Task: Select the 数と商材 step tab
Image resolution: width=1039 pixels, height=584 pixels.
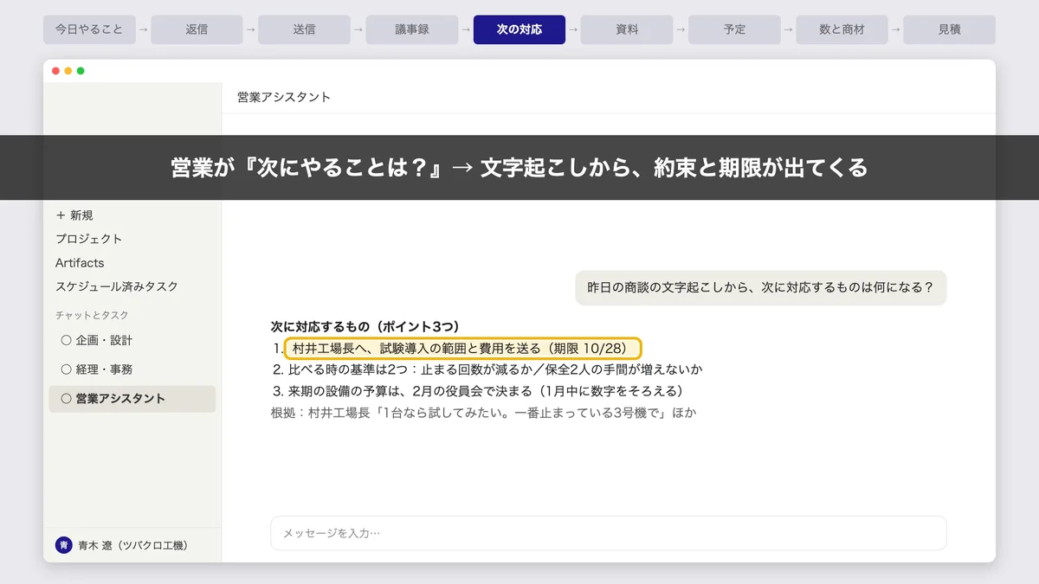Action: 842,29
